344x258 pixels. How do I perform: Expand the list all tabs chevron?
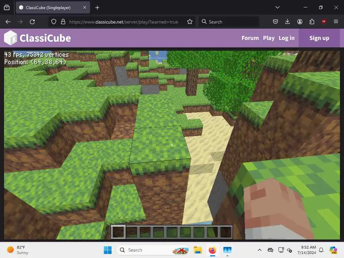coord(277,7)
